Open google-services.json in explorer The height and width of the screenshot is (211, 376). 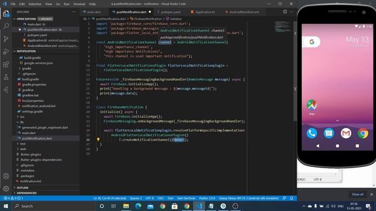pyautogui.click(x=38, y=63)
